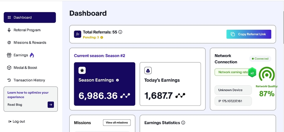Open Transaction History page
Viewport: 284px width, 132px height.
pos(29,80)
